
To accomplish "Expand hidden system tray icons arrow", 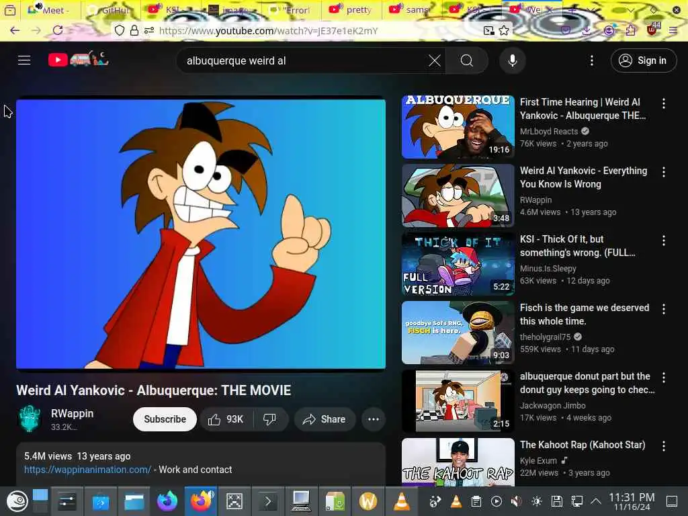I will (x=595, y=501).
